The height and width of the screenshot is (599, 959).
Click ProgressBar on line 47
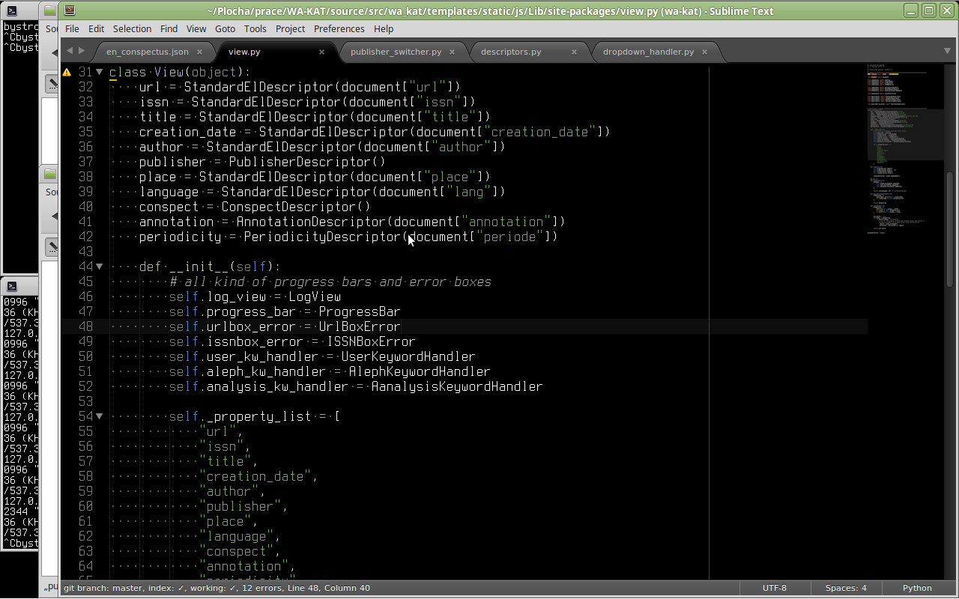pos(360,311)
